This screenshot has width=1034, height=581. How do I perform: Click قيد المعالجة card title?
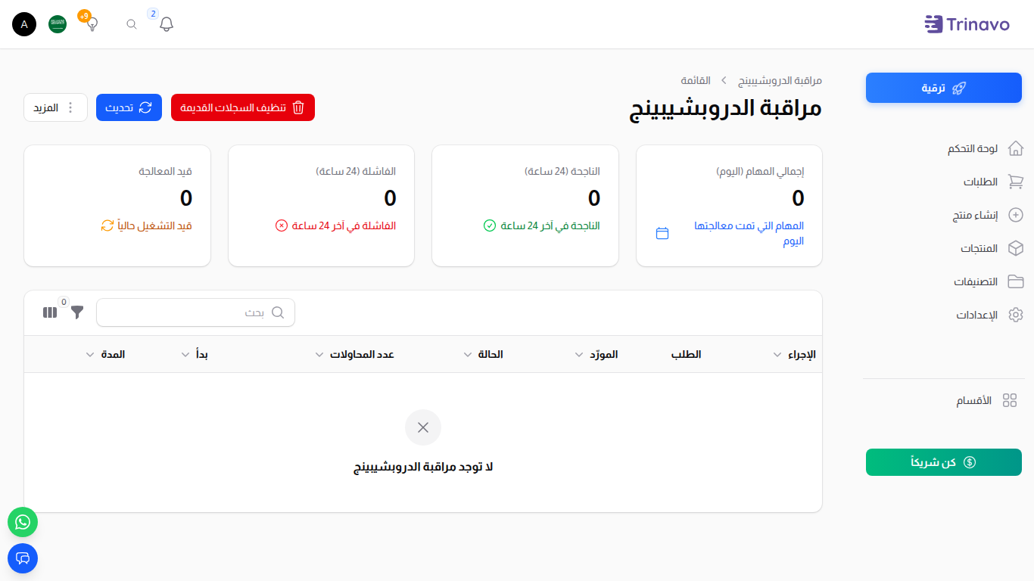pyautogui.click(x=165, y=172)
